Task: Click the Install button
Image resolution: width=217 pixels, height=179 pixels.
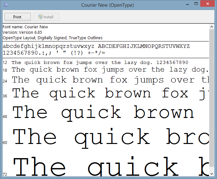Action: (x=46, y=17)
